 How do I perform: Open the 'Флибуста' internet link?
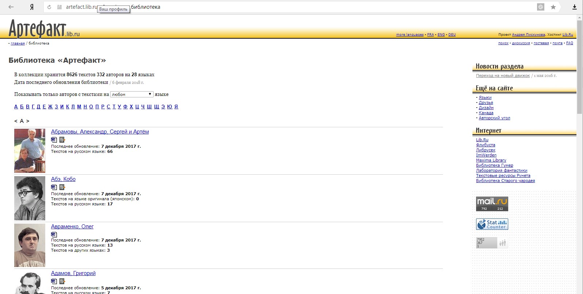pyautogui.click(x=486, y=145)
